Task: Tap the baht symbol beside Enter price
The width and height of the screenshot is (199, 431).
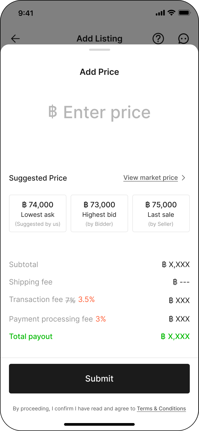Action: coord(53,112)
